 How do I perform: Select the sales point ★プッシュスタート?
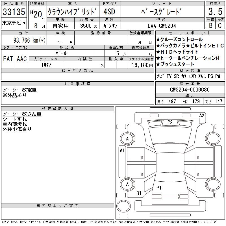click(x=175, y=64)
